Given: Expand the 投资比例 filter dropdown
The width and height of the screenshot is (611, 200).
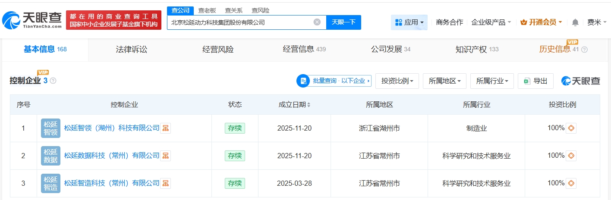Looking at the screenshot, I should [x=397, y=81].
